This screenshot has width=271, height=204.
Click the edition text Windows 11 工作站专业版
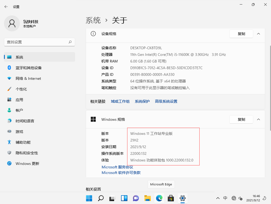tap(151, 134)
